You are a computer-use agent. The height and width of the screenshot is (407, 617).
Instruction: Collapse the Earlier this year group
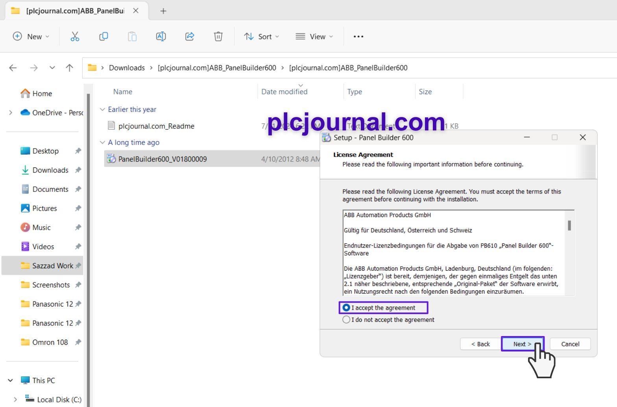102,109
